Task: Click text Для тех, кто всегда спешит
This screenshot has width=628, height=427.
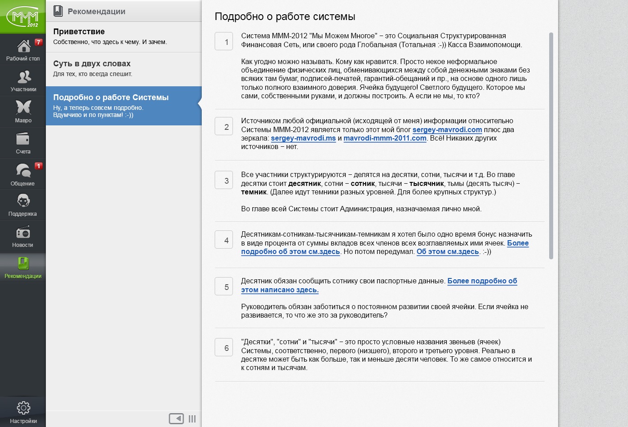Action: click(x=93, y=74)
